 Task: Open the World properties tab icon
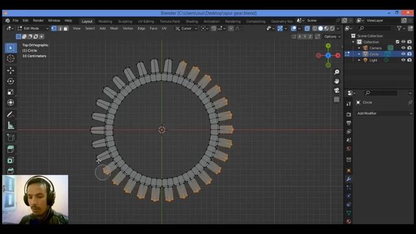348,149
